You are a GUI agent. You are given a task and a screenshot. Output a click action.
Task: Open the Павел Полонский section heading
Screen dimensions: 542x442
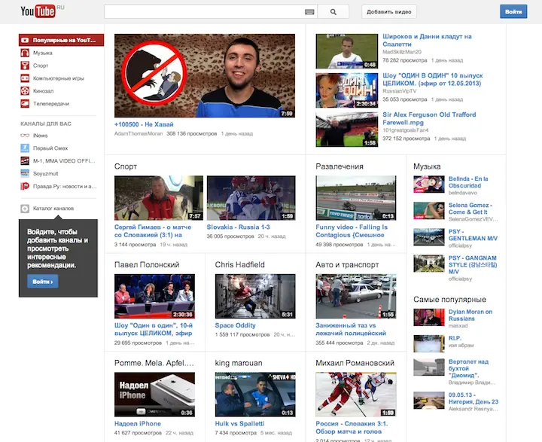147,264
